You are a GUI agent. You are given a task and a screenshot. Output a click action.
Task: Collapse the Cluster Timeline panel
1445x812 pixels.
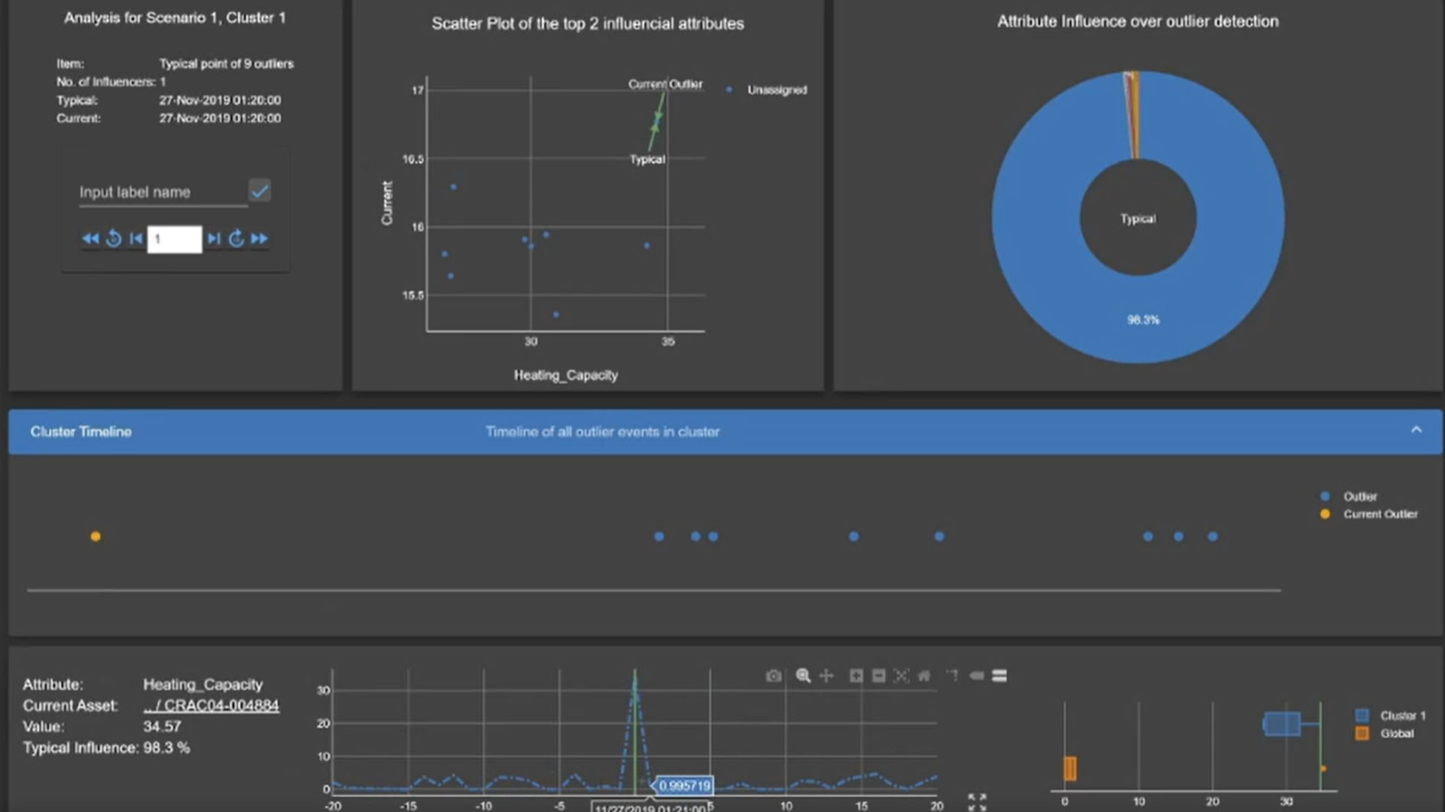pyautogui.click(x=1417, y=429)
